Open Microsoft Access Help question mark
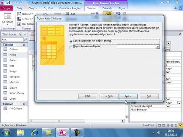This screenshot has height=137, width=183. (180, 8)
